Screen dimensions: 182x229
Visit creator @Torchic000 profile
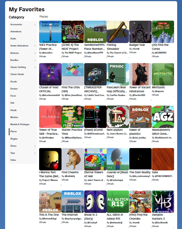139,95
